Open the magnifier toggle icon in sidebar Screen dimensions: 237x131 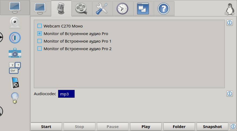pyautogui.click(x=15, y=37)
